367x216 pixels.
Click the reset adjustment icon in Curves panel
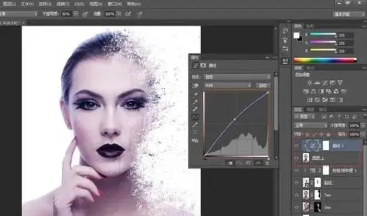pos(248,163)
